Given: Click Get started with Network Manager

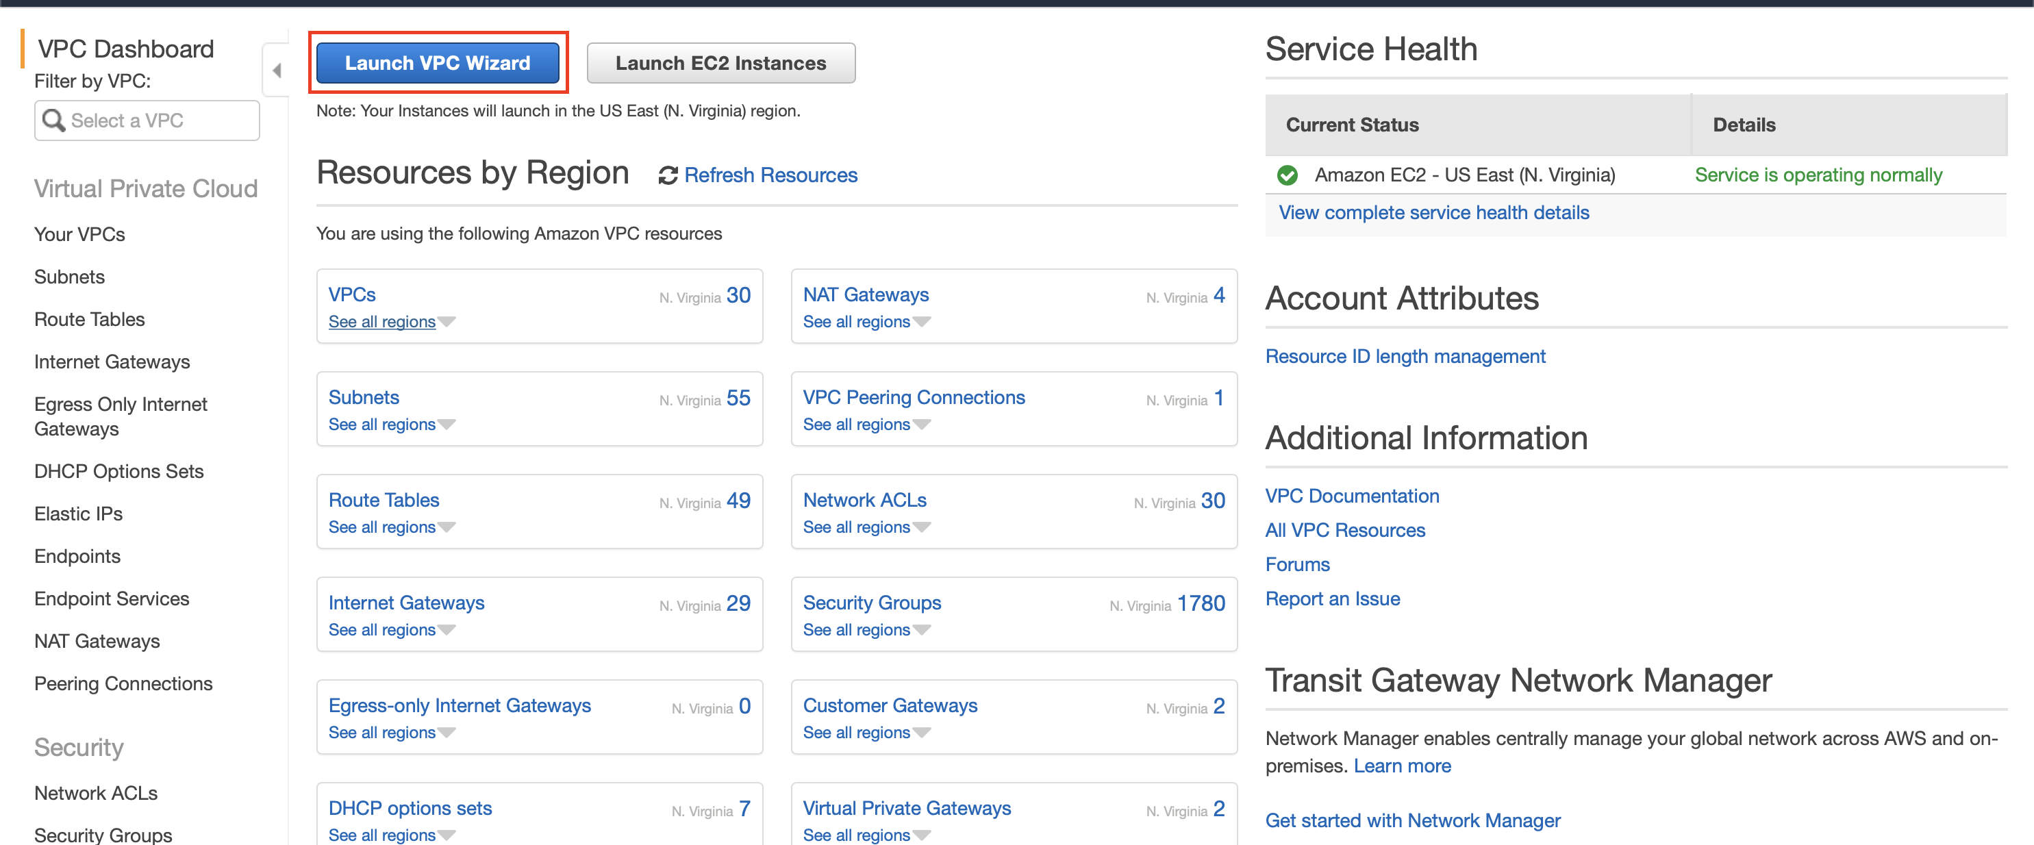Looking at the screenshot, I should [1413, 820].
